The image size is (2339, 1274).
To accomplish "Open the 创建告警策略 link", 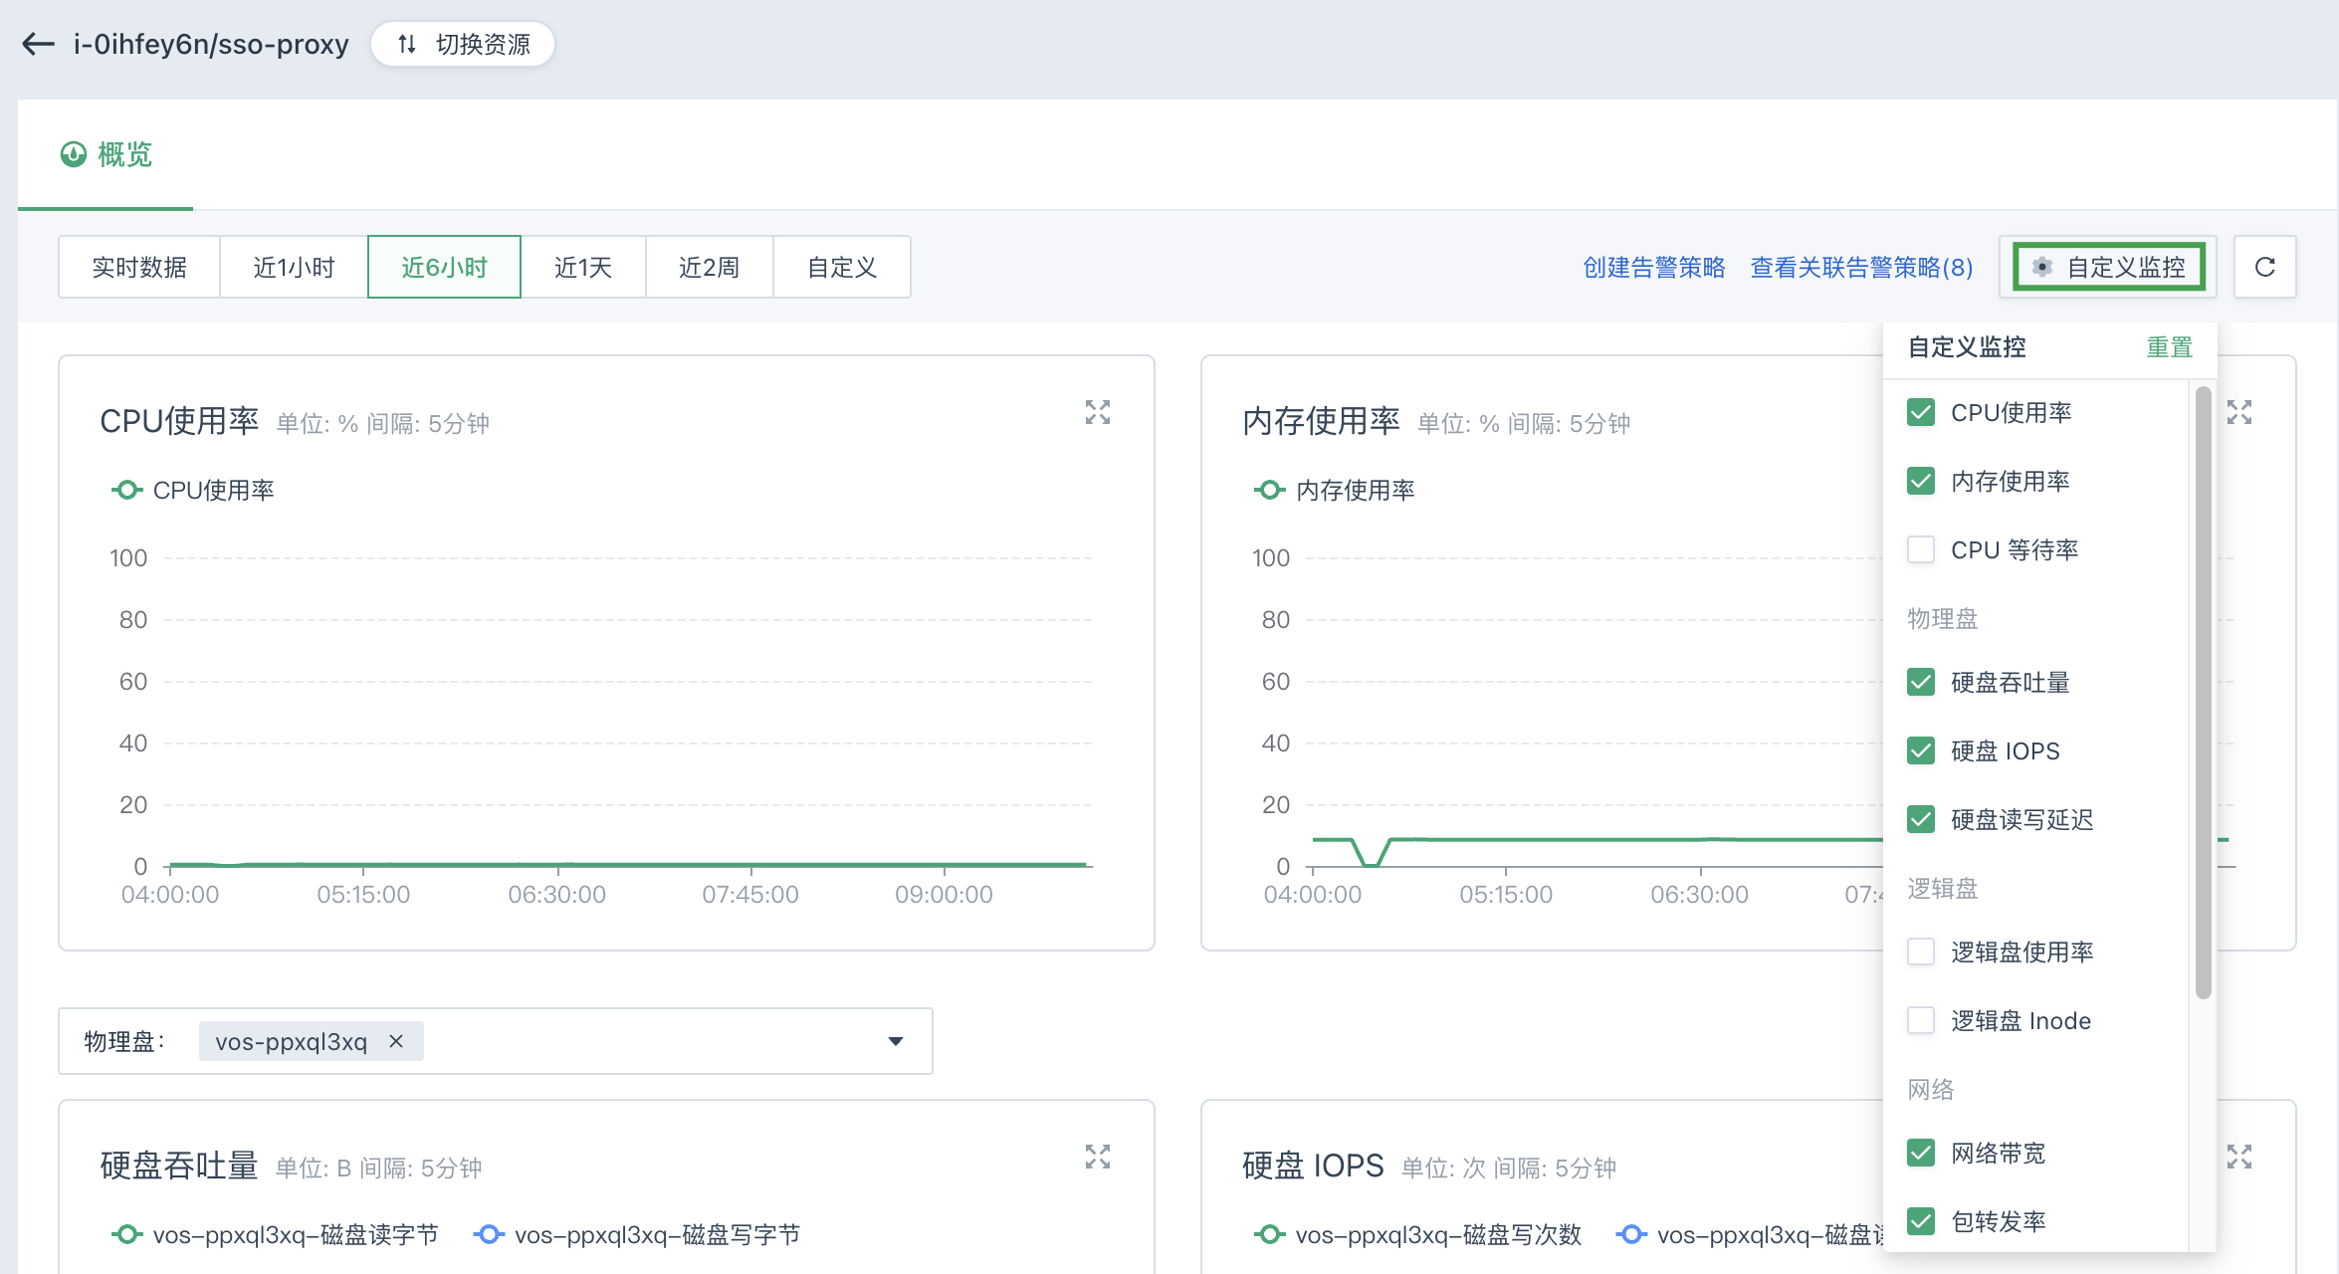I will tap(1653, 267).
